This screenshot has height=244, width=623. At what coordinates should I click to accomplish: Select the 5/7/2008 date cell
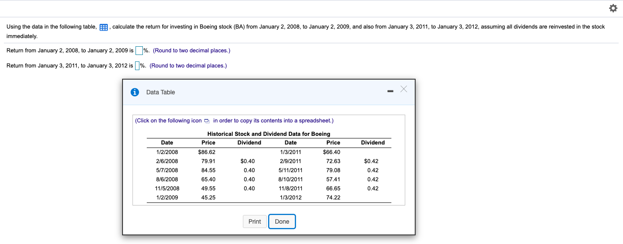(x=167, y=170)
